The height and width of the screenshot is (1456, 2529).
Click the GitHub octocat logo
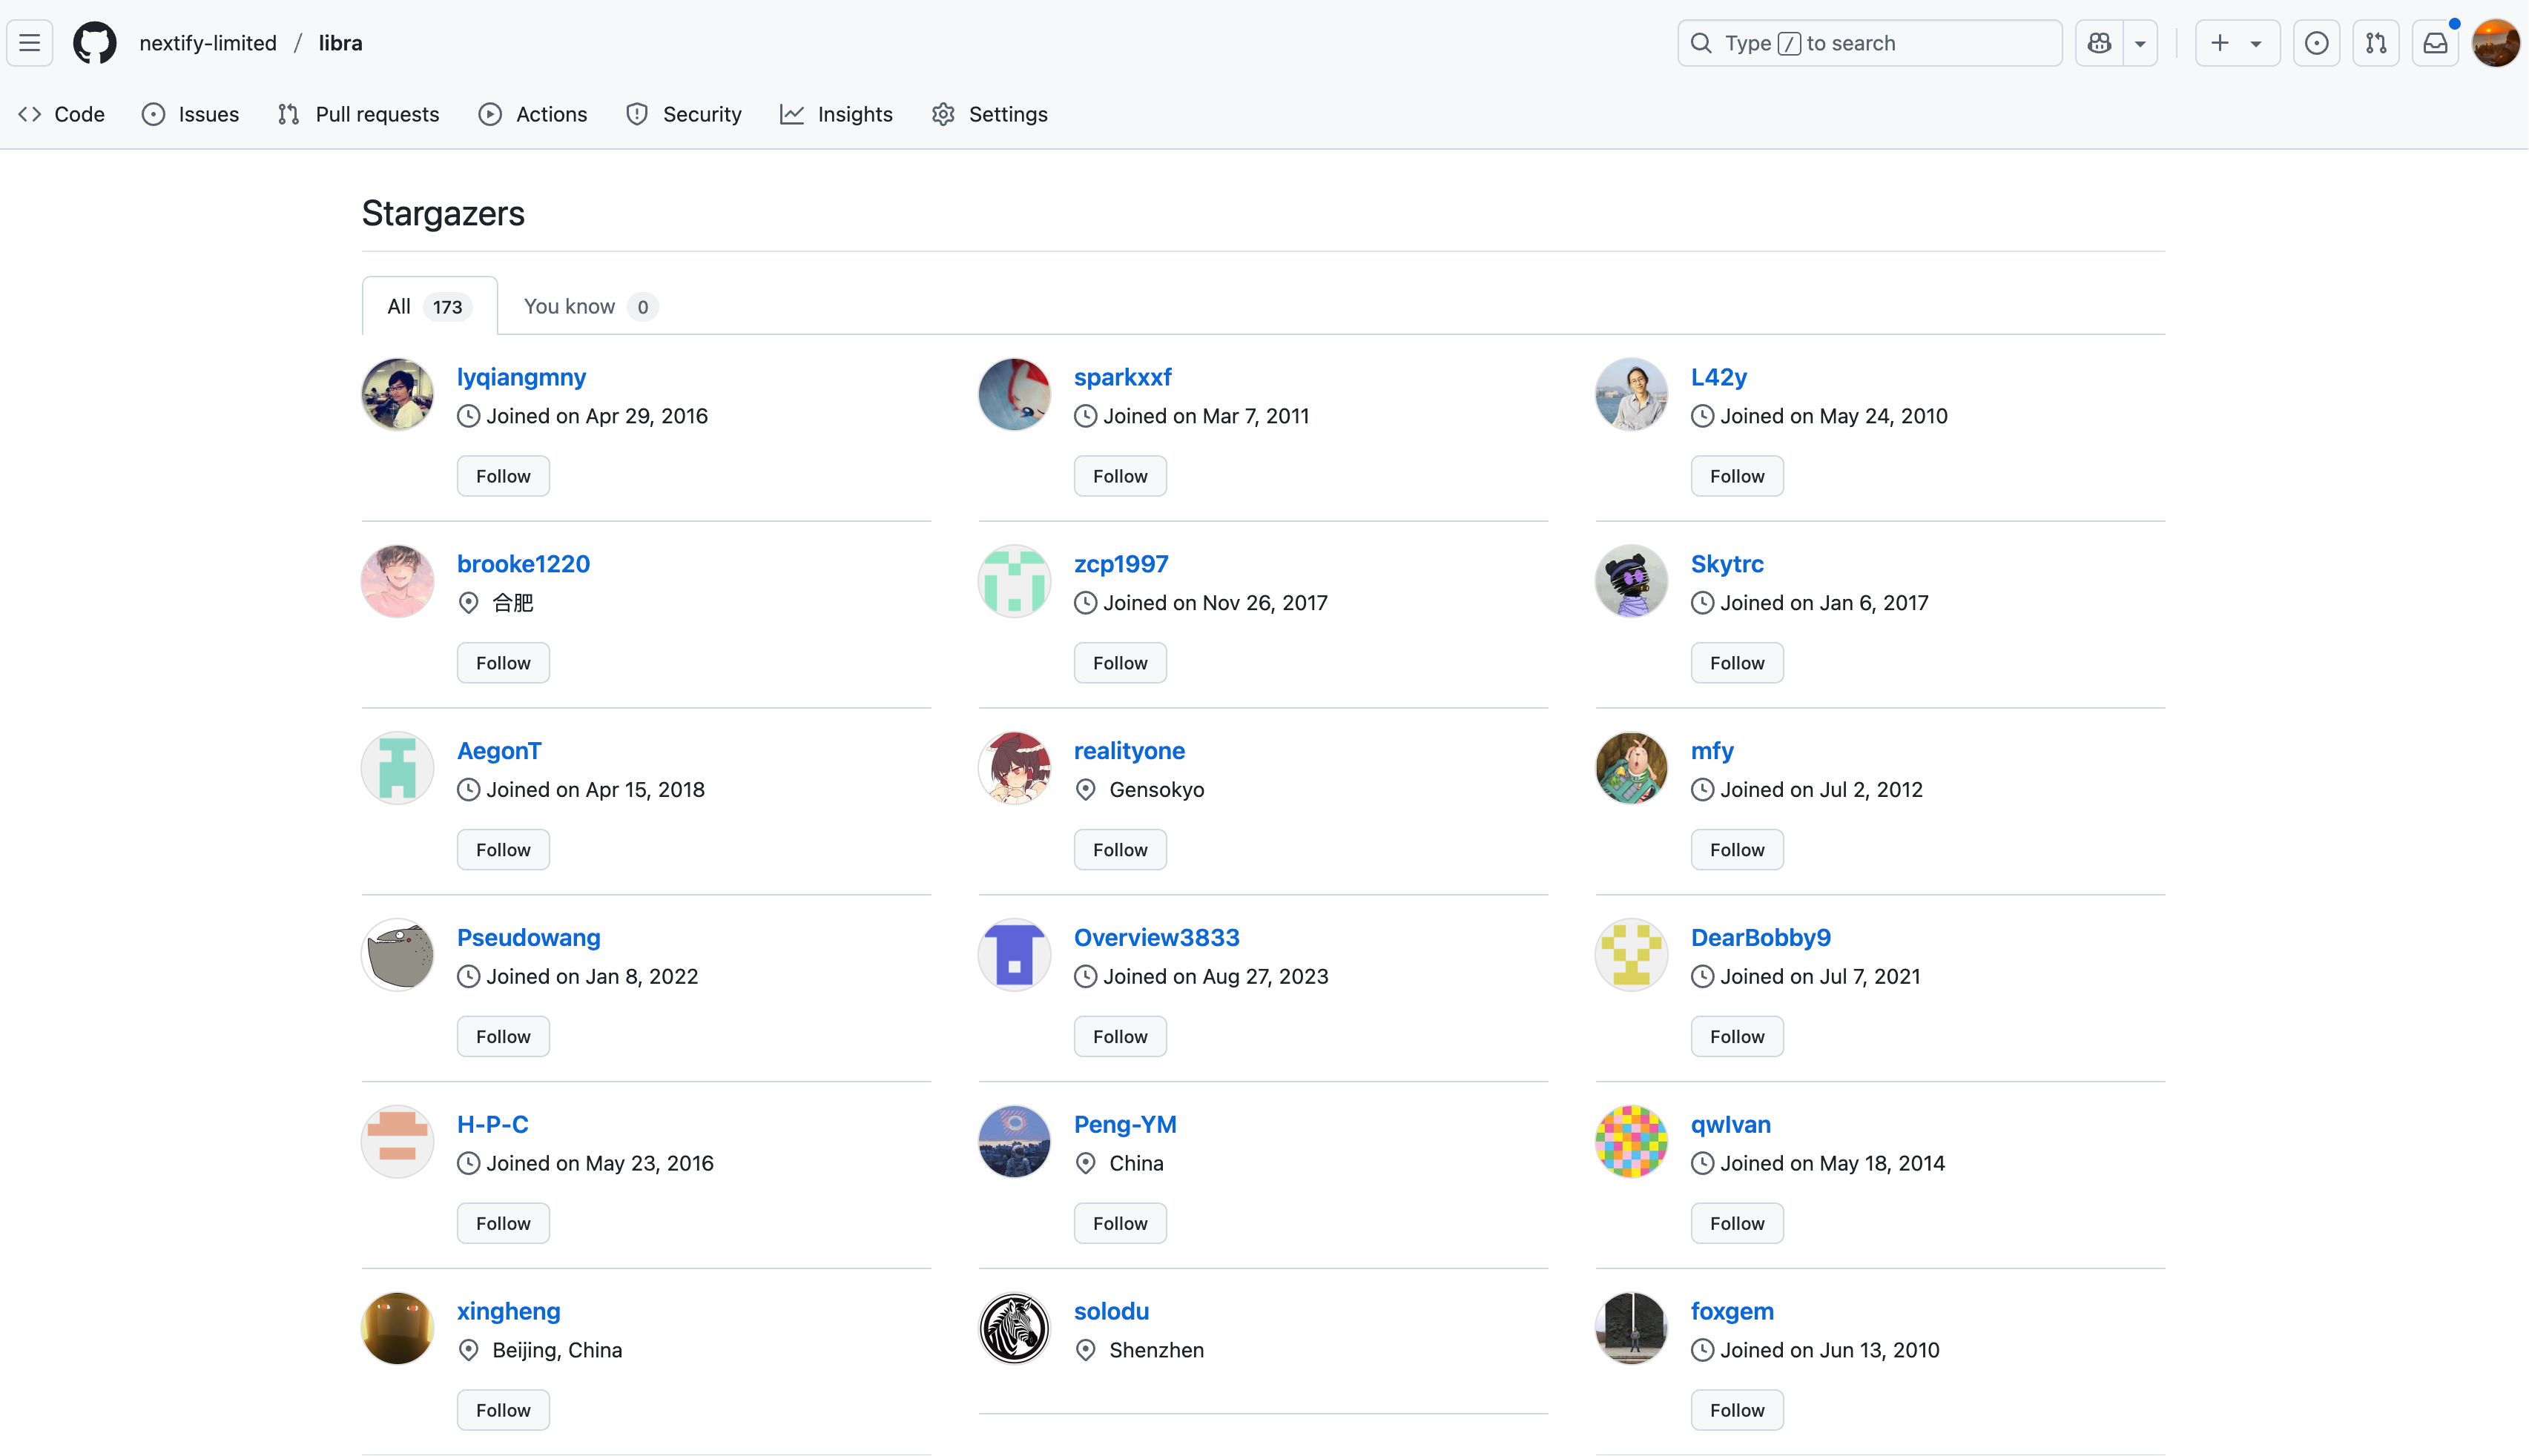click(x=95, y=43)
